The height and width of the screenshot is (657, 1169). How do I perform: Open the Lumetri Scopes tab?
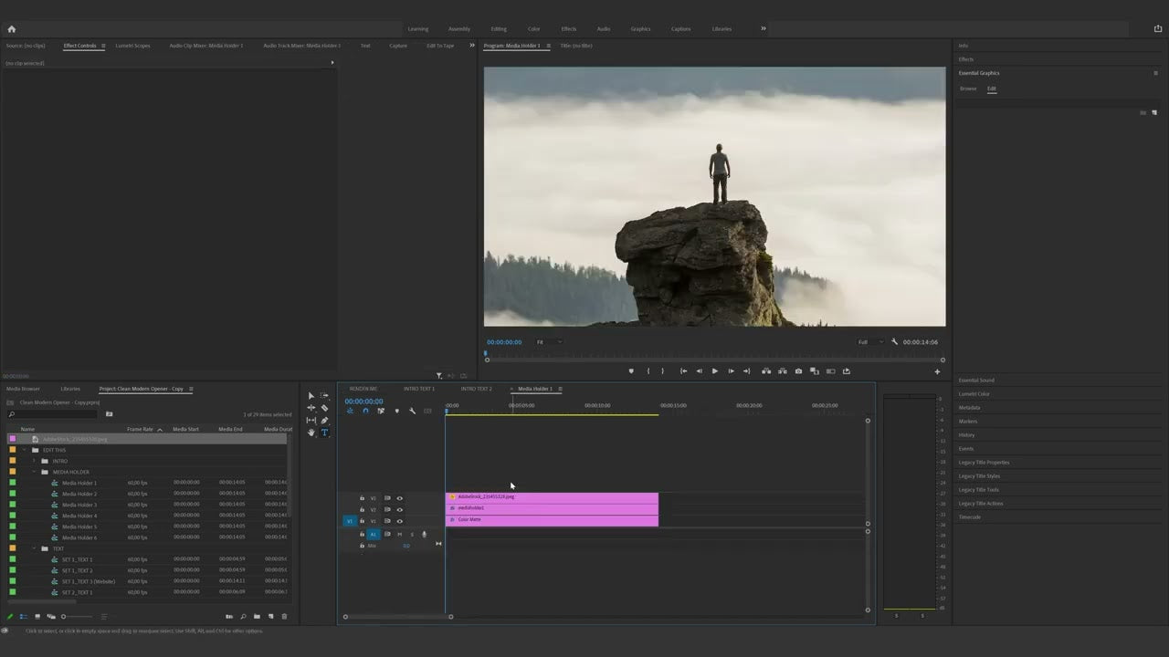coord(132,46)
